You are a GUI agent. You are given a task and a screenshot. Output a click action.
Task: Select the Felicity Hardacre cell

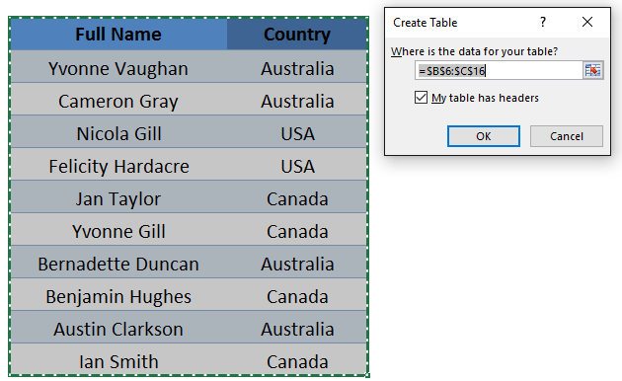pyautogui.click(x=118, y=165)
